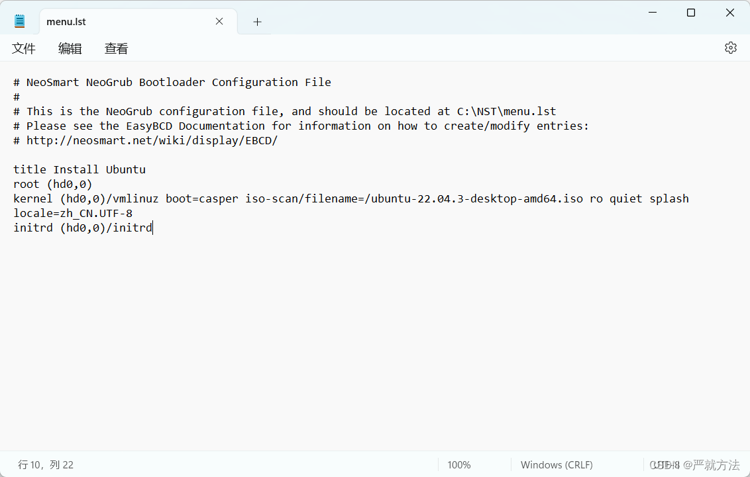Screen dimensions: 750x477
Task: Click 'ubuntu-22.04.3-desktop-amd64.iso' in kernel line
Action: point(477,198)
